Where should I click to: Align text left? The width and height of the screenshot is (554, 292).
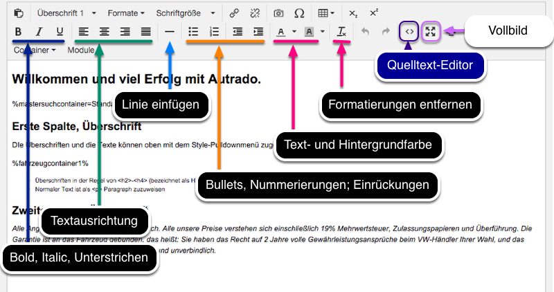[83, 32]
